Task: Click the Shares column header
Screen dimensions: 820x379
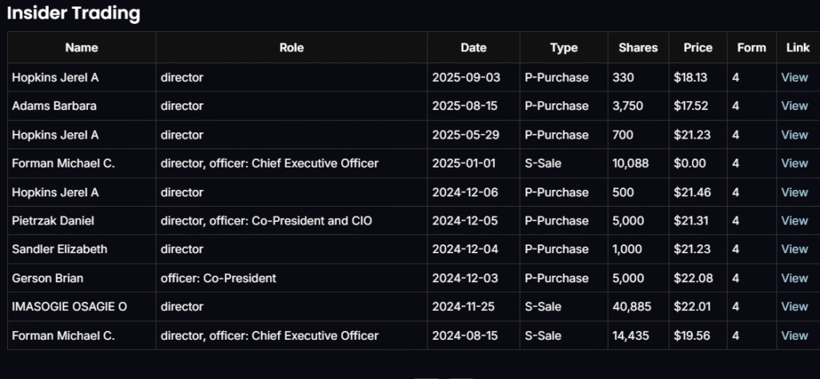Action: (x=638, y=48)
